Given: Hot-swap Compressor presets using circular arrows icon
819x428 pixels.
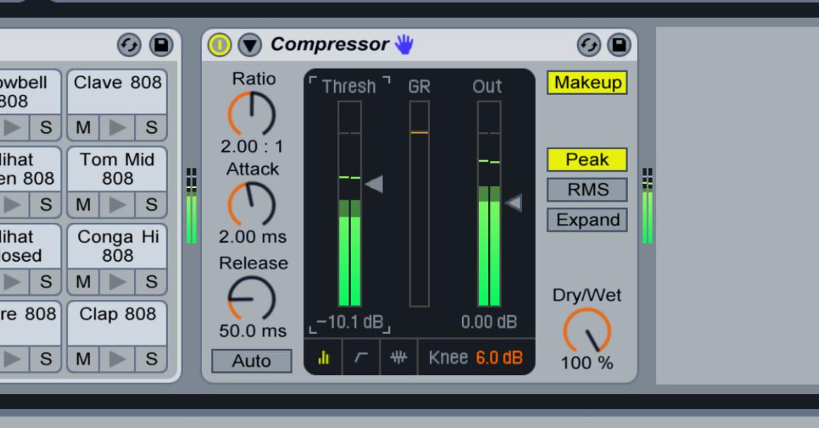Looking at the screenshot, I should point(588,45).
